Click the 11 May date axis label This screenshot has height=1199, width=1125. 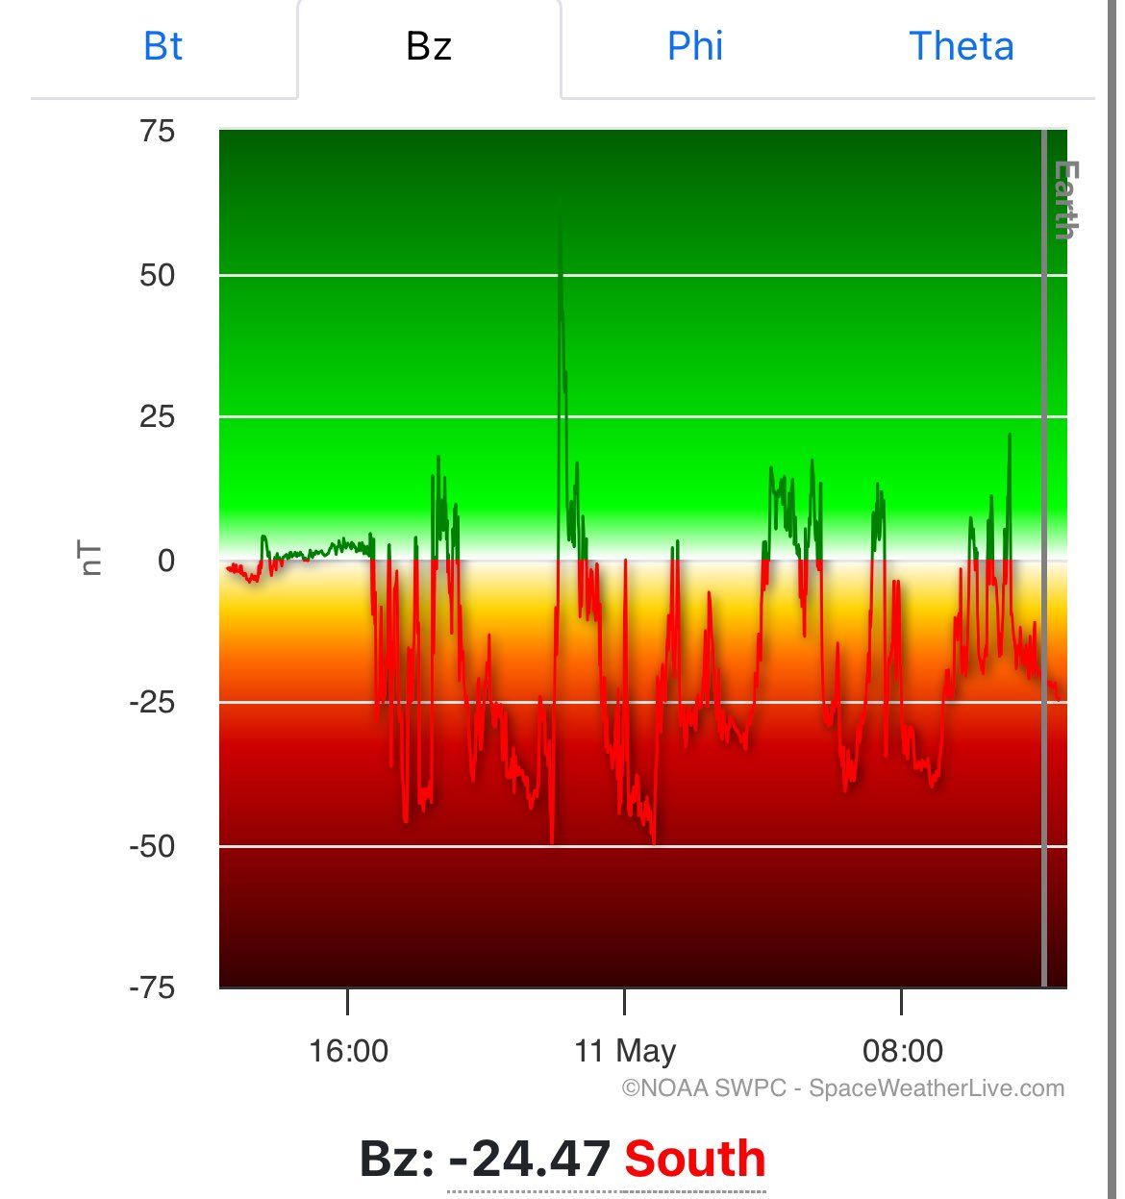click(625, 1050)
